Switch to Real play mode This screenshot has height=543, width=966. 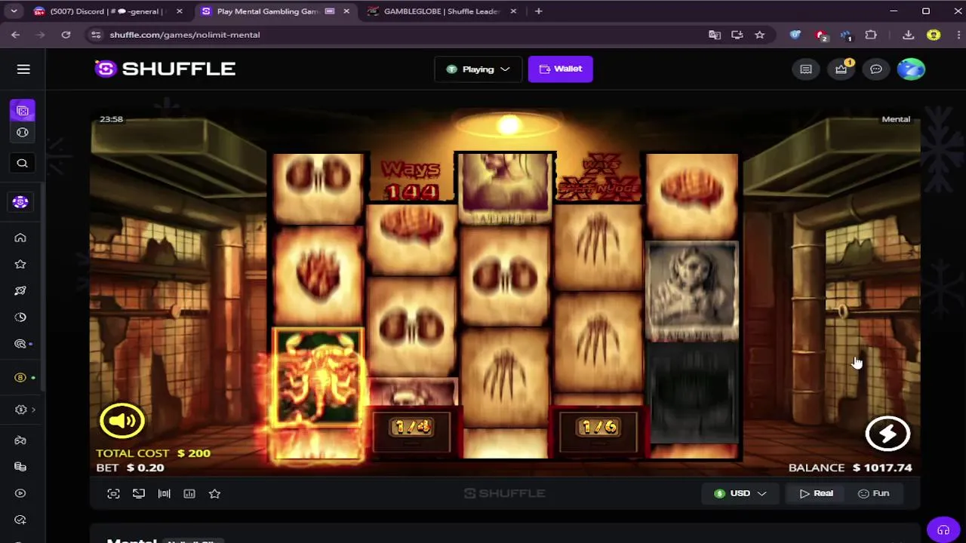point(816,493)
